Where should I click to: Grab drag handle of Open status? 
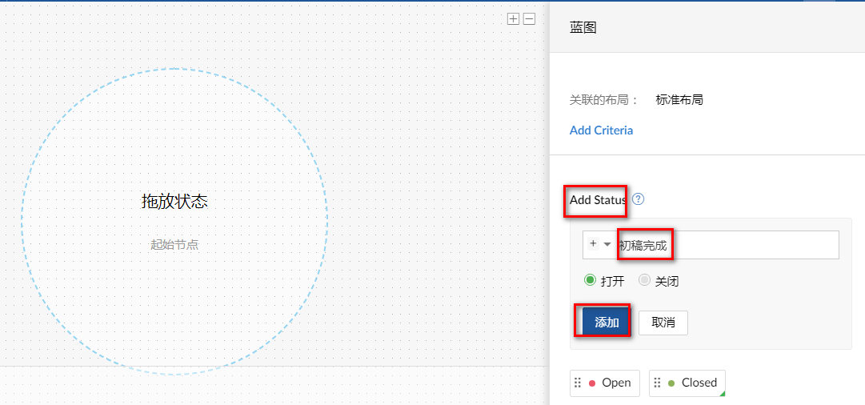(x=579, y=383)
